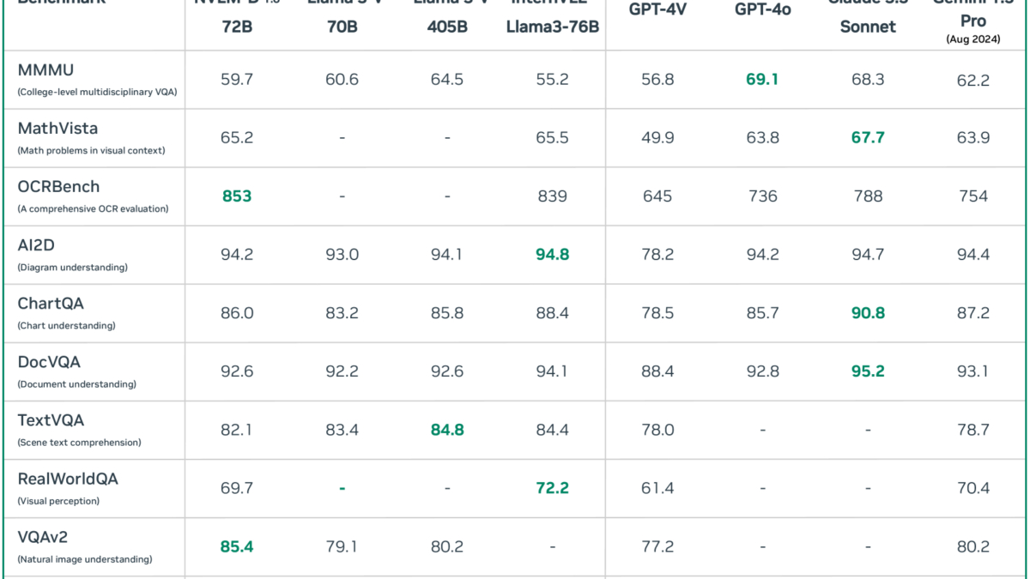1030x579 pixels.
Task: Click the GPT-4V column header
Action: [657, 9]
